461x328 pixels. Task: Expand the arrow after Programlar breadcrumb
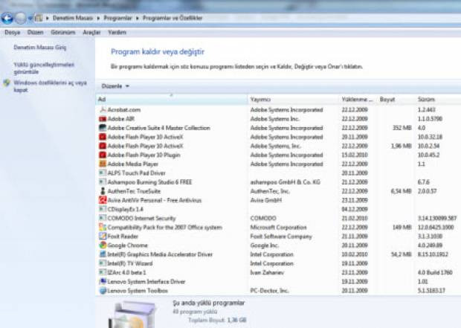click(x=138, y=19)
